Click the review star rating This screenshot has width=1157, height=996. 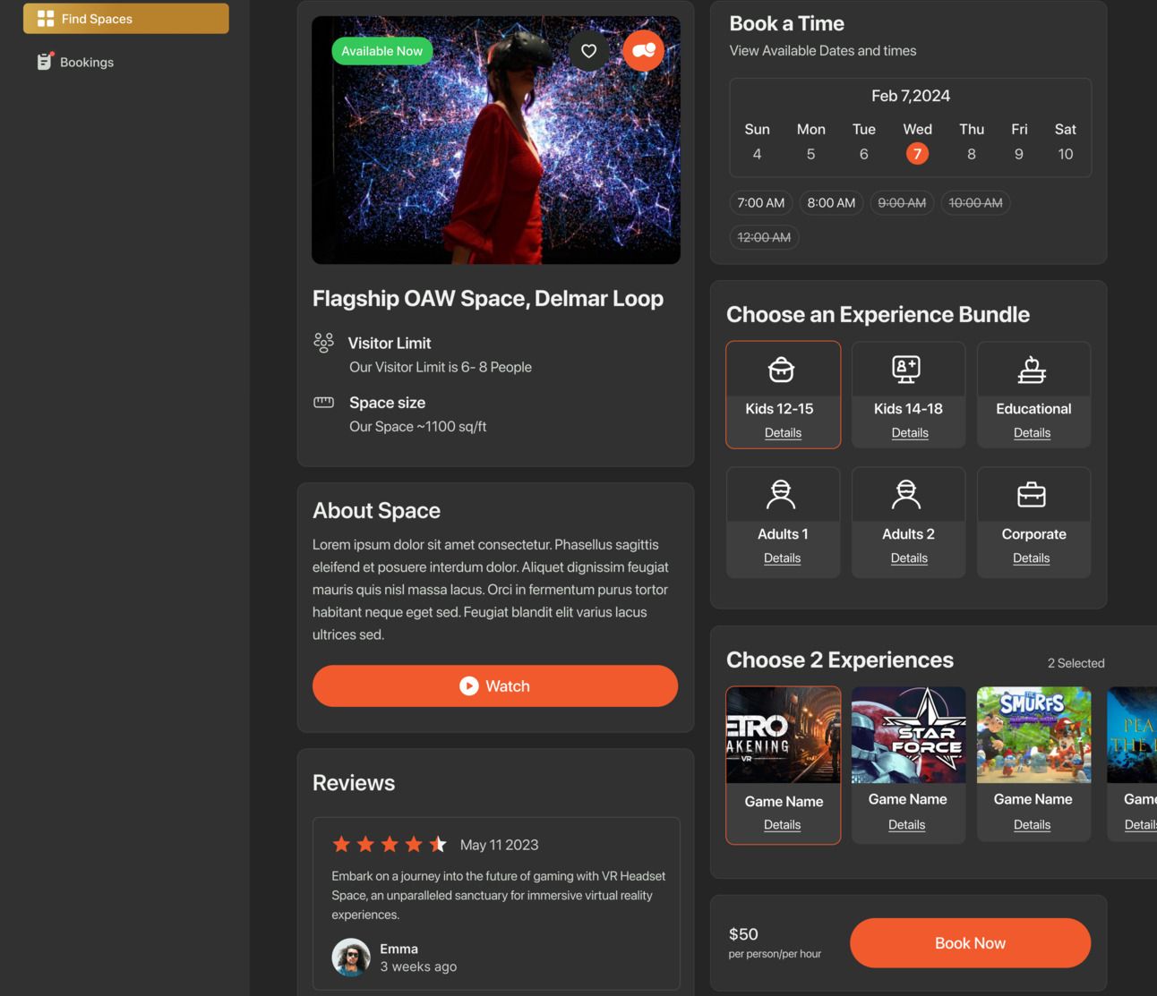[389, 844]
